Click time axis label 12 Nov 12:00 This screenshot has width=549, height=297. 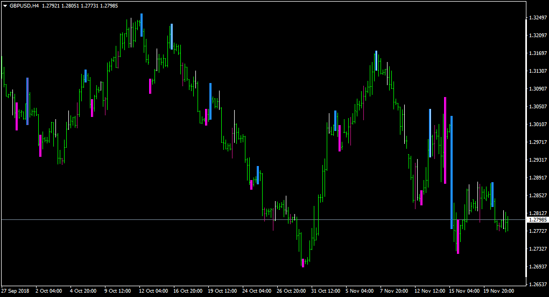(430, 291)
